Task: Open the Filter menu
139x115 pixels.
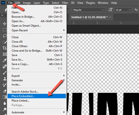Action: tap(65, 3)
